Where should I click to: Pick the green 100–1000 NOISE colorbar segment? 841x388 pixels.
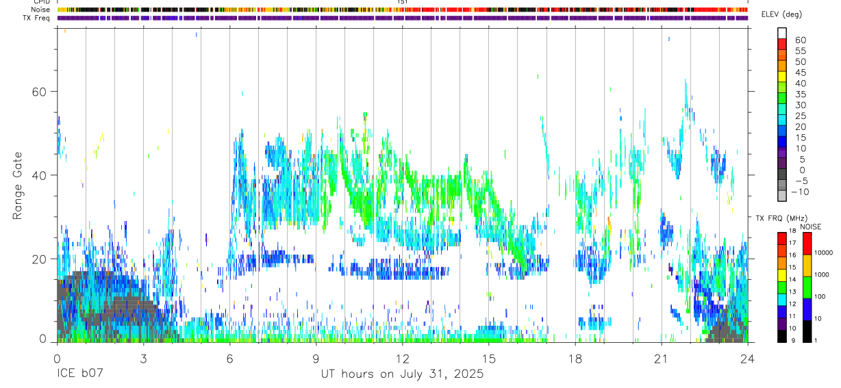[807, 287]
